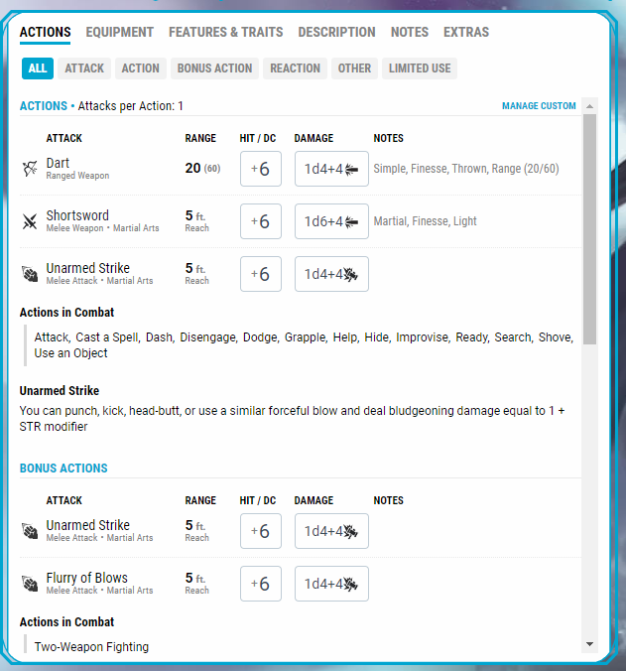This screenshot has width=626, height=671.
Task: Open the Extras tab
Action: coord(466,32)
